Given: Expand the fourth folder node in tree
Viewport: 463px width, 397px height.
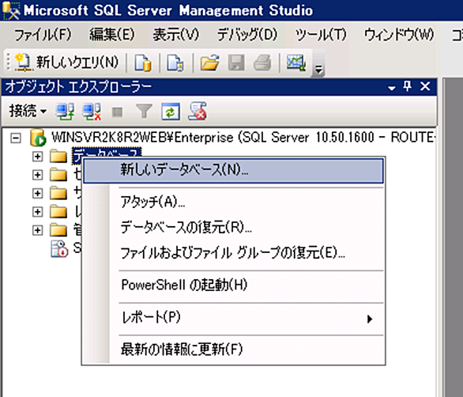Looking at the screenshot, I should 37,212.
